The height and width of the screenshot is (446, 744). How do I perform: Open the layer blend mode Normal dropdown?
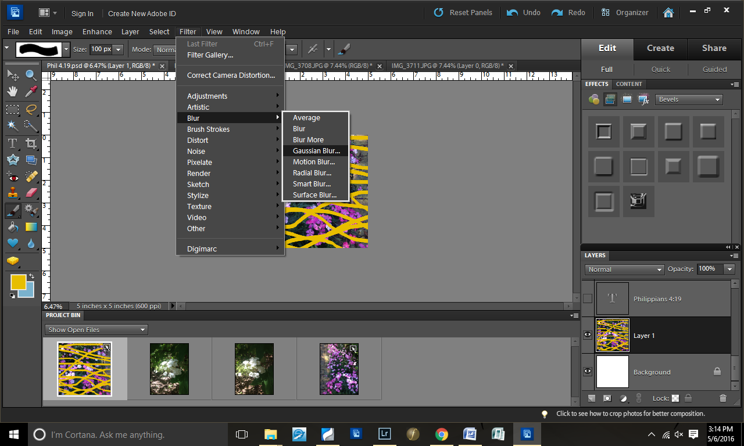click(624, 269)
